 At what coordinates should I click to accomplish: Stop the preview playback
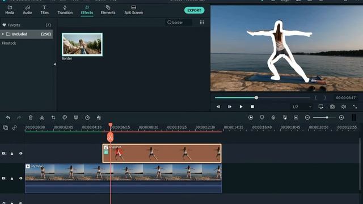[252, 107]
